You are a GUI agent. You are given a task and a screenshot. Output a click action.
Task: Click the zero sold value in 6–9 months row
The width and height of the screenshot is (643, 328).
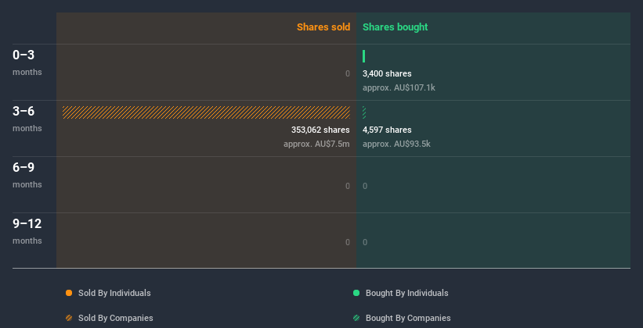(347, 186)
